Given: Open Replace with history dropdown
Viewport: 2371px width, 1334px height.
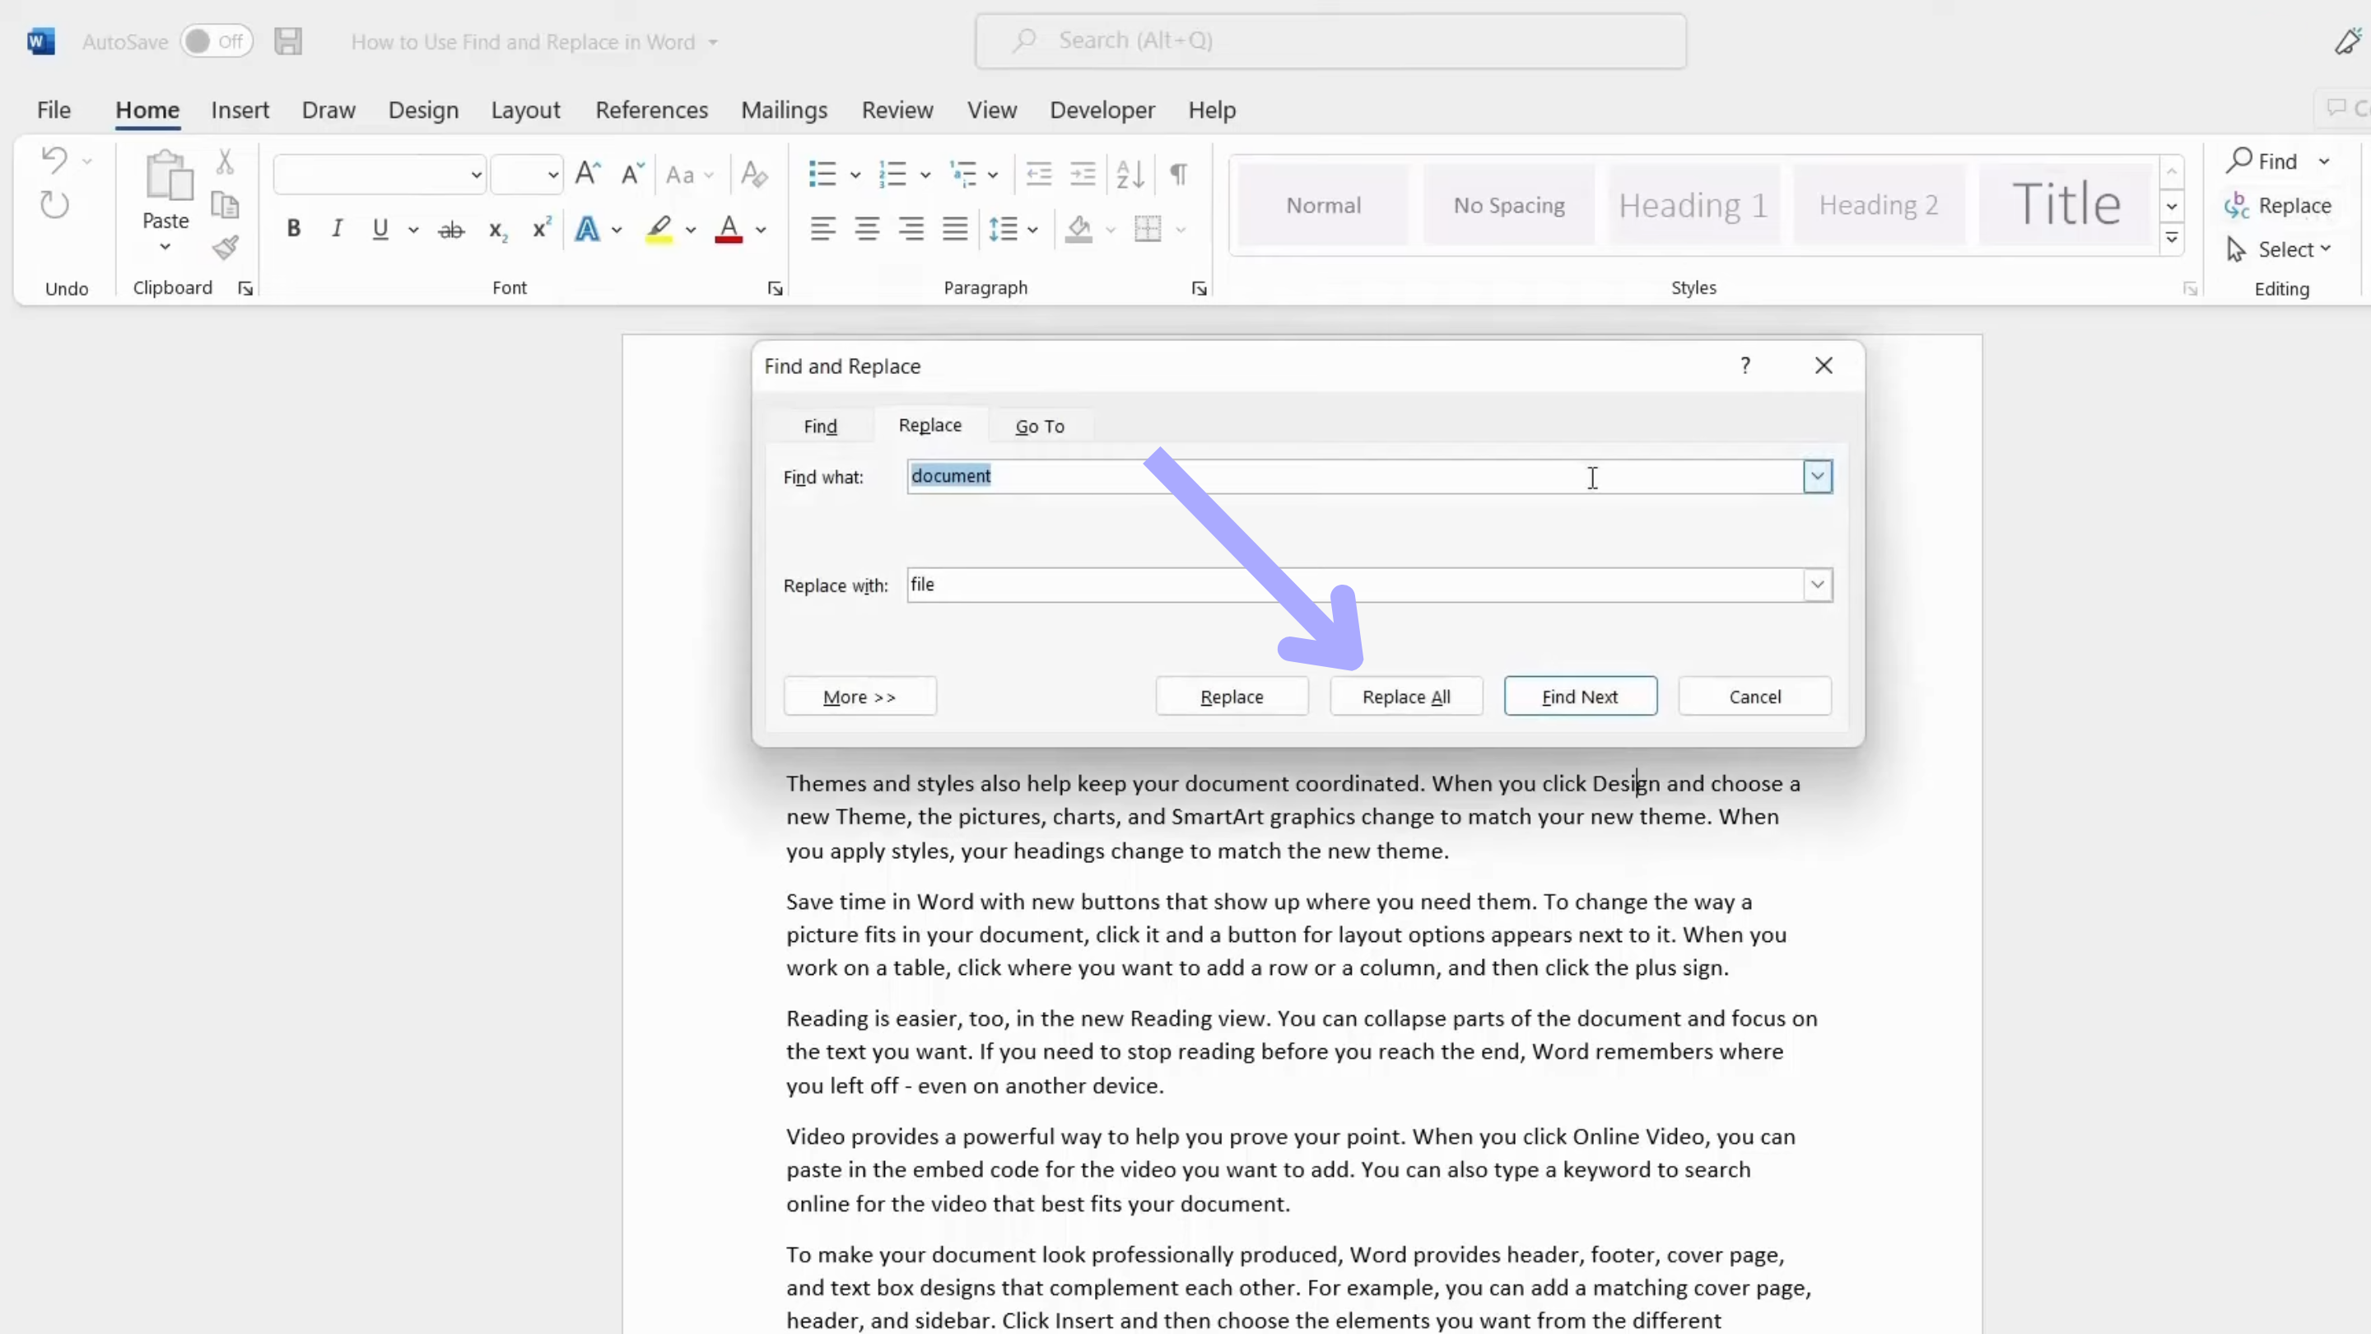Looking at the screenshot, I should point(1817,585).
